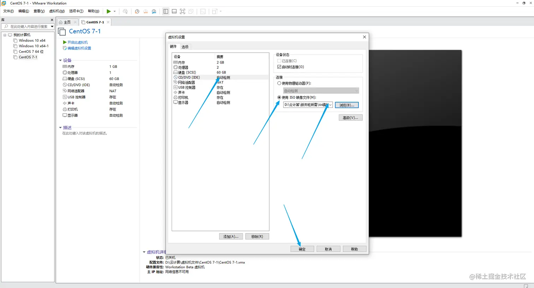Close the CentOS 7-1 tab

pos(108,22)
